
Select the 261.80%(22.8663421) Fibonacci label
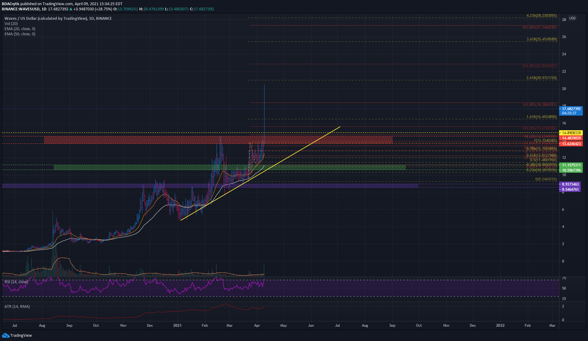click(539, 66)
